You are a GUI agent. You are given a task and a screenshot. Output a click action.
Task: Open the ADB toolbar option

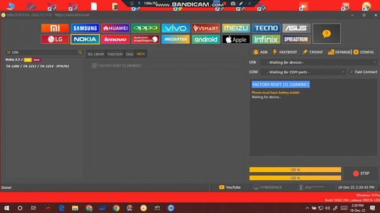(x=260, y=52)
